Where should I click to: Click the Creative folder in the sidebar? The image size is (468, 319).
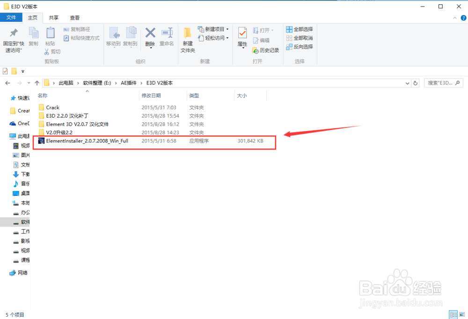[20, 111]
